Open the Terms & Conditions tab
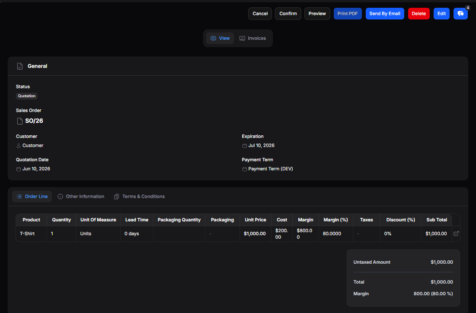 pyautogui.click(x=139, y=196)
